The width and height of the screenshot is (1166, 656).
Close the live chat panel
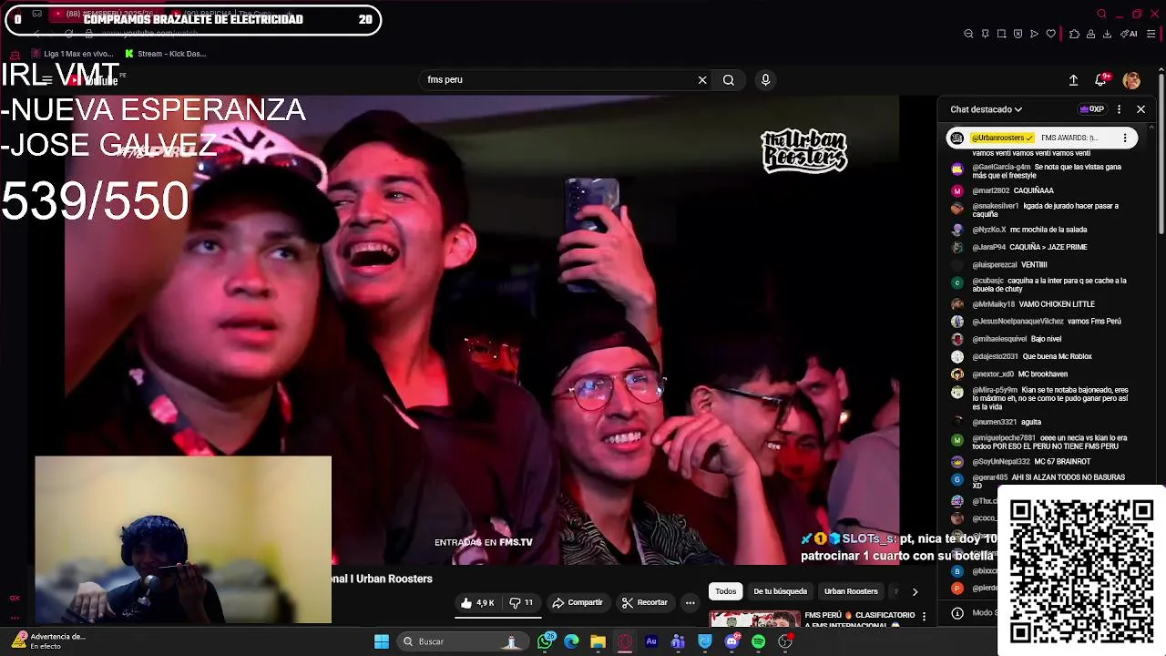coord(1140,109)
